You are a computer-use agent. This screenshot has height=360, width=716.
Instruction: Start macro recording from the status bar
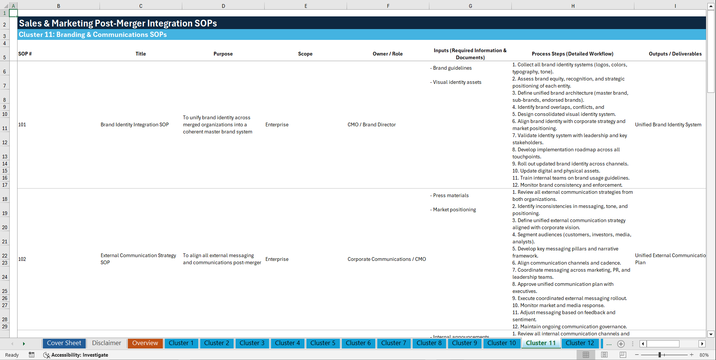pyautogui.click(x=32, y=355)
